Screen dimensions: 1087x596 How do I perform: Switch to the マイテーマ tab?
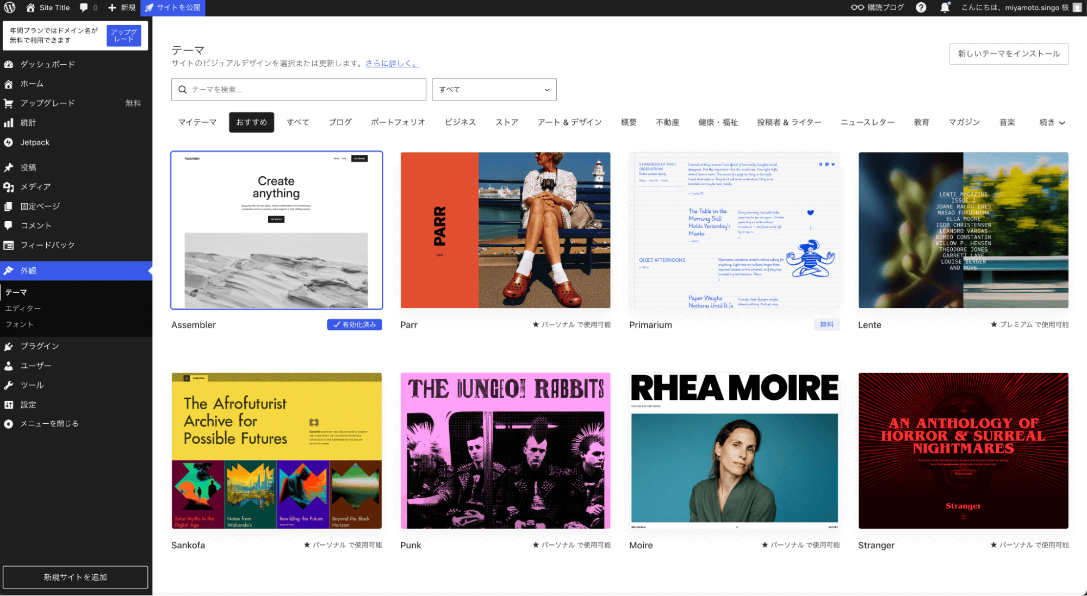197,122
